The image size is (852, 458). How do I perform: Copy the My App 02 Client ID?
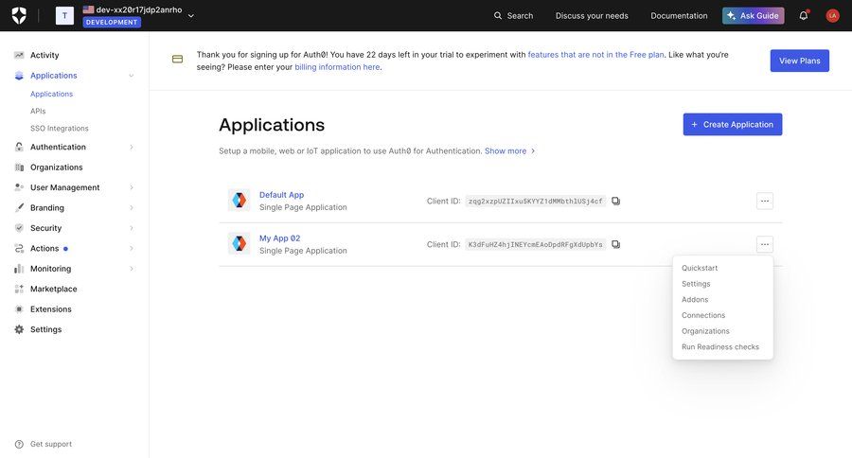click(615, 244)
